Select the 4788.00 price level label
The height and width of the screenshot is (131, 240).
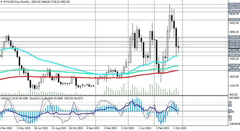234,8
